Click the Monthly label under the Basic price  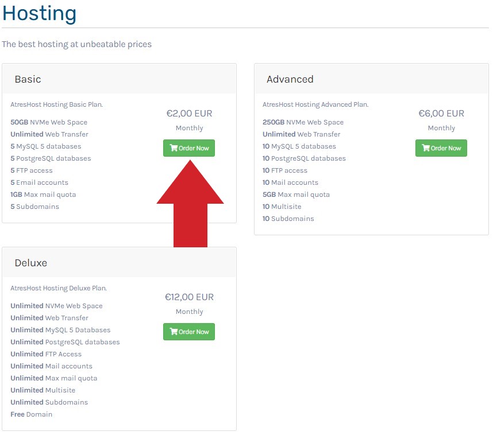(x=189, y=128)
